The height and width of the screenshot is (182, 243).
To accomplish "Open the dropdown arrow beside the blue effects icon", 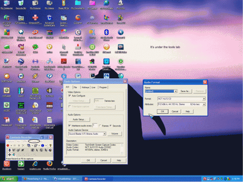I will click(46, 146).
